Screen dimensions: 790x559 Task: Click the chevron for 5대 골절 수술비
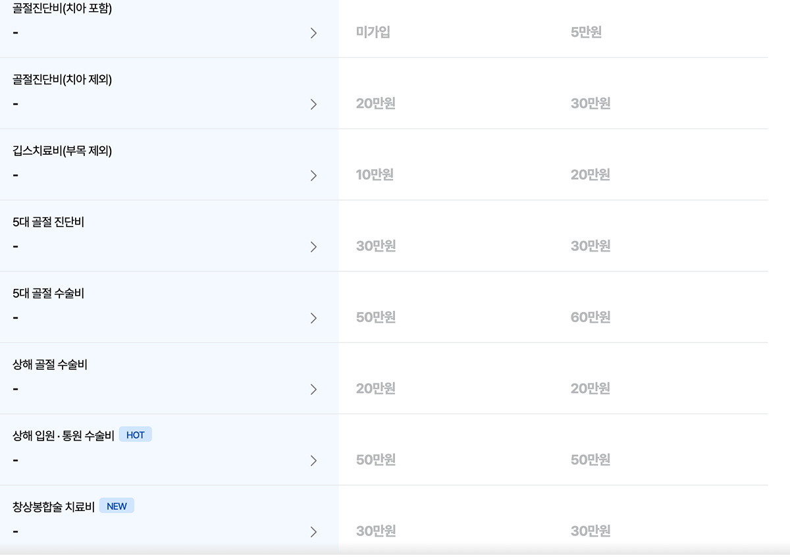[x=313, y=317]
